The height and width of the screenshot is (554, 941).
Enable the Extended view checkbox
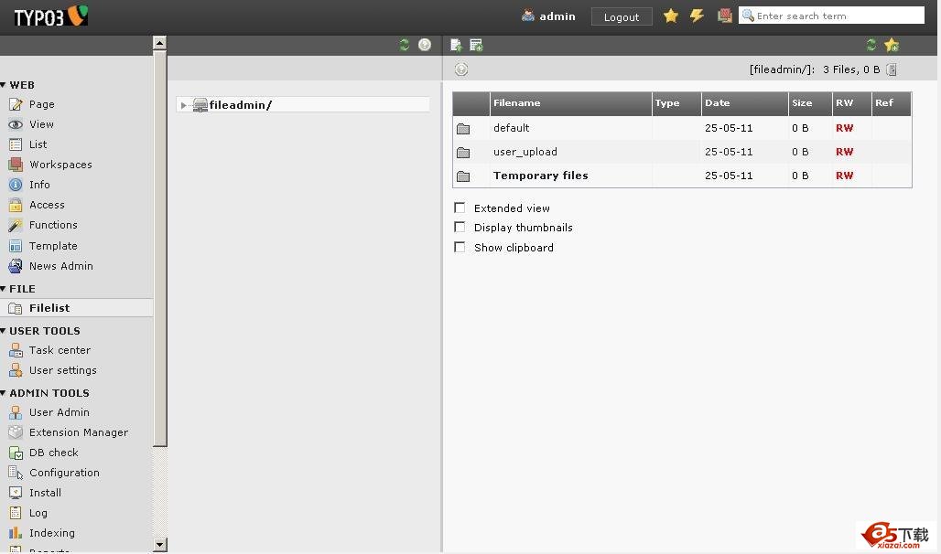[460, 208]
